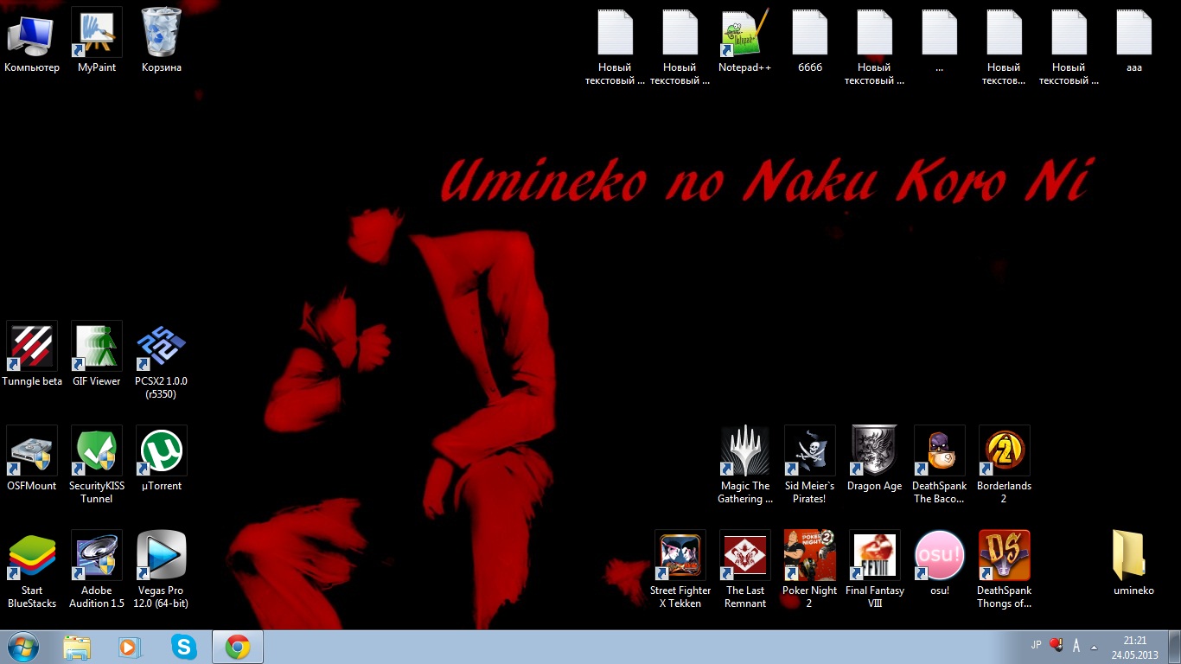The width and height of the screenshot is (1181, 664).
Task: Show hidden tray icons arrow
Action: [1095, 647]
